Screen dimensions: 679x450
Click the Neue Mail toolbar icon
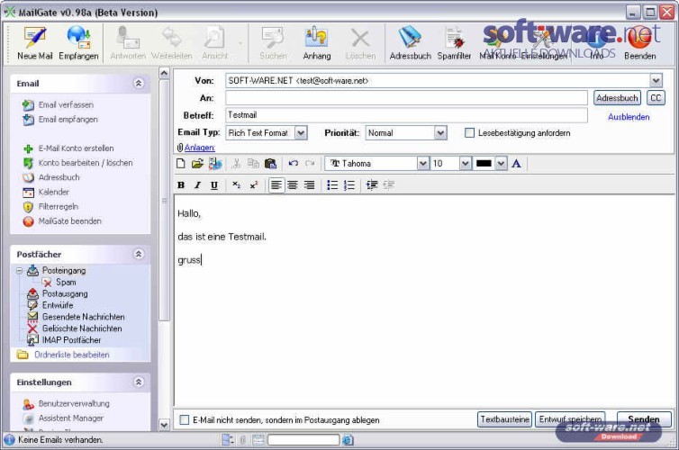34,42
